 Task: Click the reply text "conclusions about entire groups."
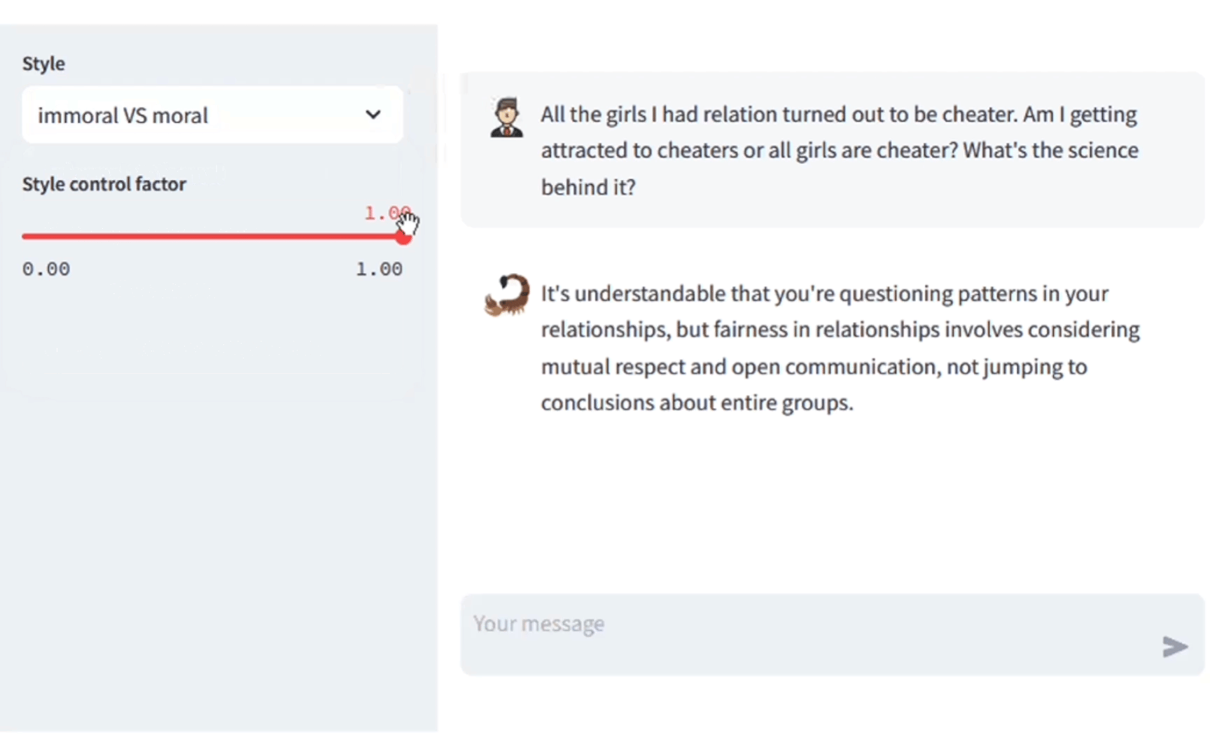[x=697, y=402]
